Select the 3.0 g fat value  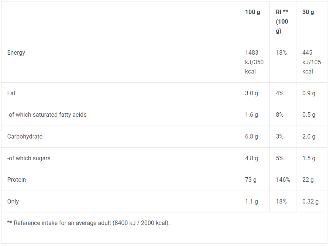coord(251,93)
